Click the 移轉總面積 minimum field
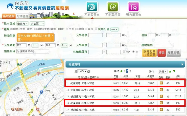 96,52
